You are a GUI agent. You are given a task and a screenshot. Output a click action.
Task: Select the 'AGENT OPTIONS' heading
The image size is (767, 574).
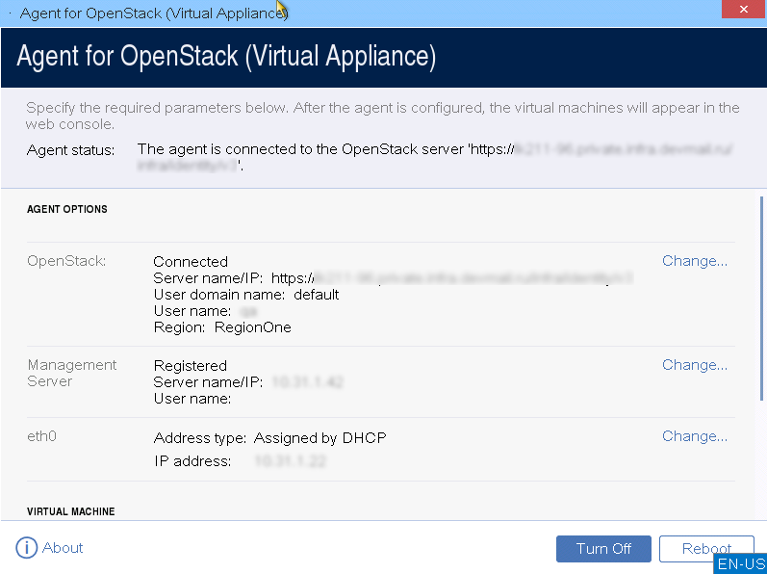tap(67, 209)
